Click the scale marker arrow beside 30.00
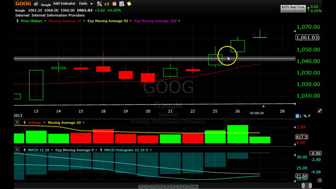Viewport: 336px width, 189px height. (x=295, y=155)
